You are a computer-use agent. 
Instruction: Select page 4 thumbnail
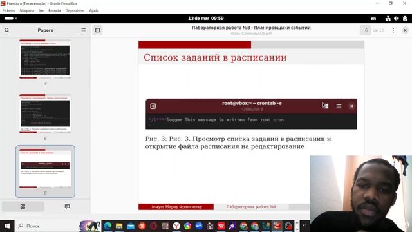pos(45,59)
